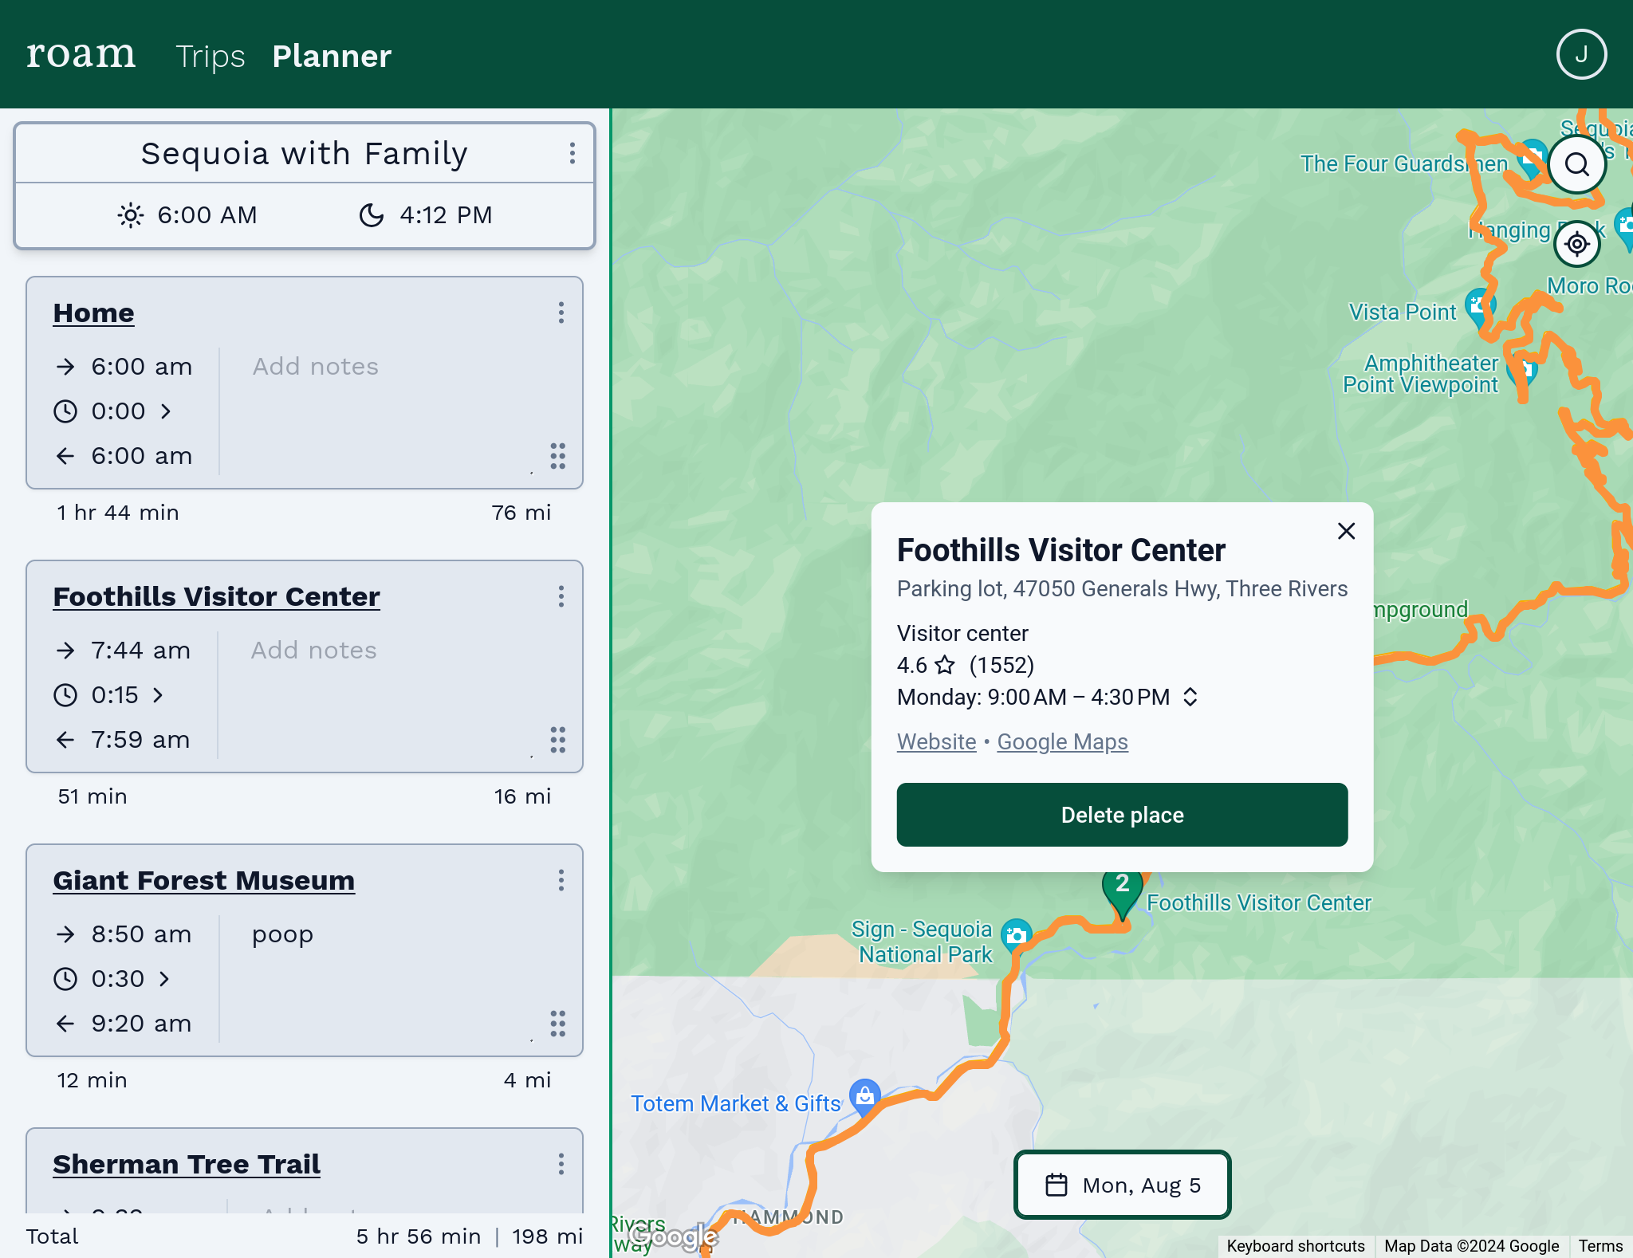Click Add notes field for Foothills Visitor Center
This screenshot has height=1258, width=1633.
(x=314, y=651)
